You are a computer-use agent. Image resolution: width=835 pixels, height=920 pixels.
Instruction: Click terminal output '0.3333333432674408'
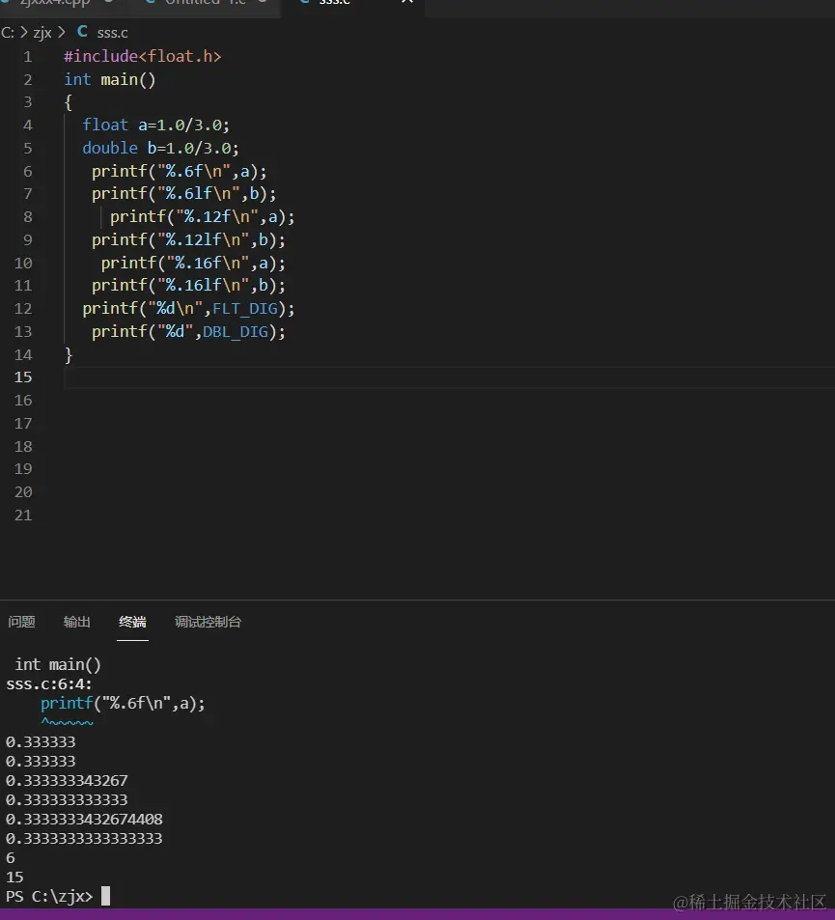coord(84,819)
